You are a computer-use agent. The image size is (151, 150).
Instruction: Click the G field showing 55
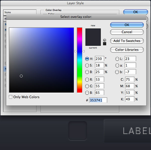click(x=99, y=86)
